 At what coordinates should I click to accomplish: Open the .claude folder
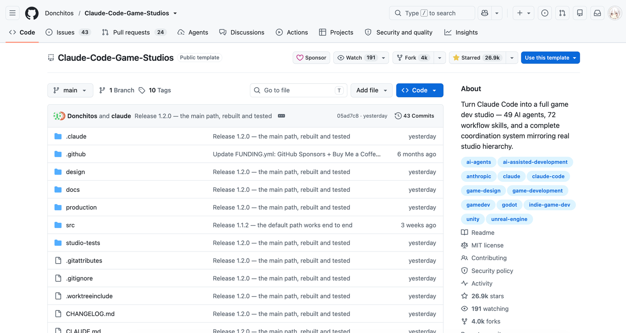(x=76, y=136)
